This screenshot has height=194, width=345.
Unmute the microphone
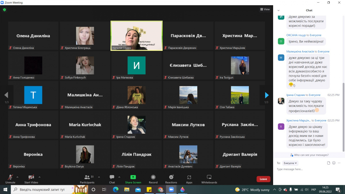(10, 177)
